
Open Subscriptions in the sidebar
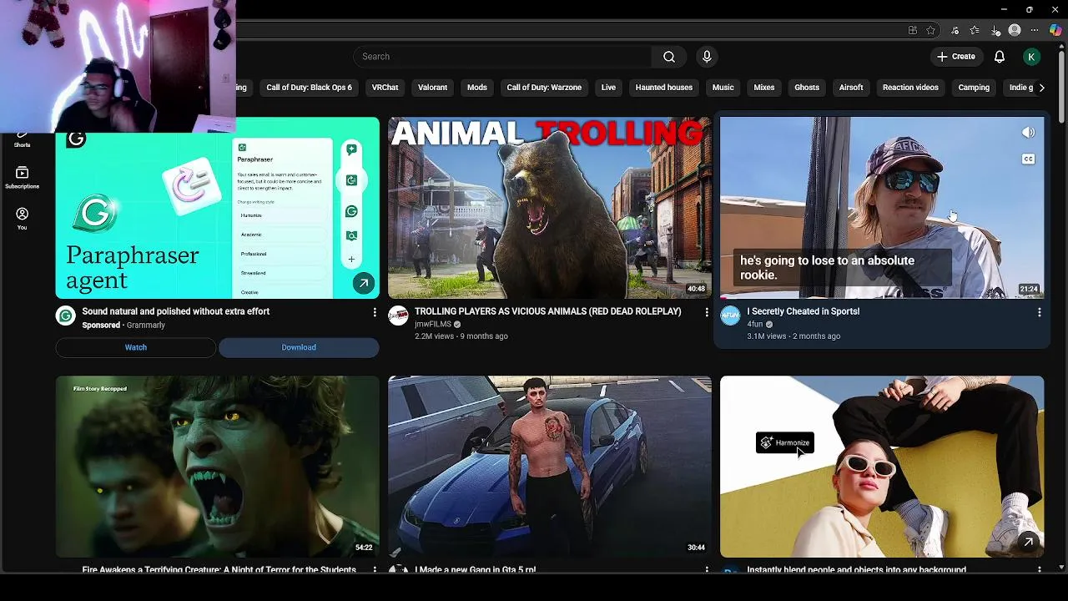click(23, 177)
